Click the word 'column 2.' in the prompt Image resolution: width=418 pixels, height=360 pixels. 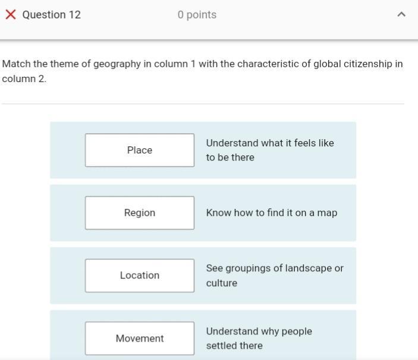pyautogui.click(x=24, y=79)
